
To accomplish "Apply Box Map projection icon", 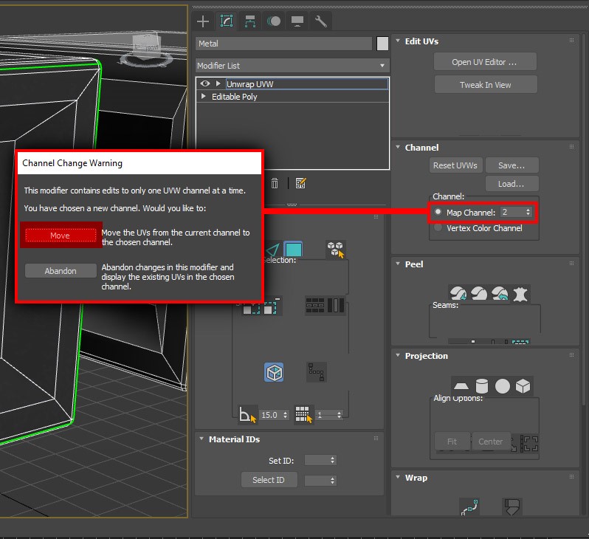I will point(523,386).
